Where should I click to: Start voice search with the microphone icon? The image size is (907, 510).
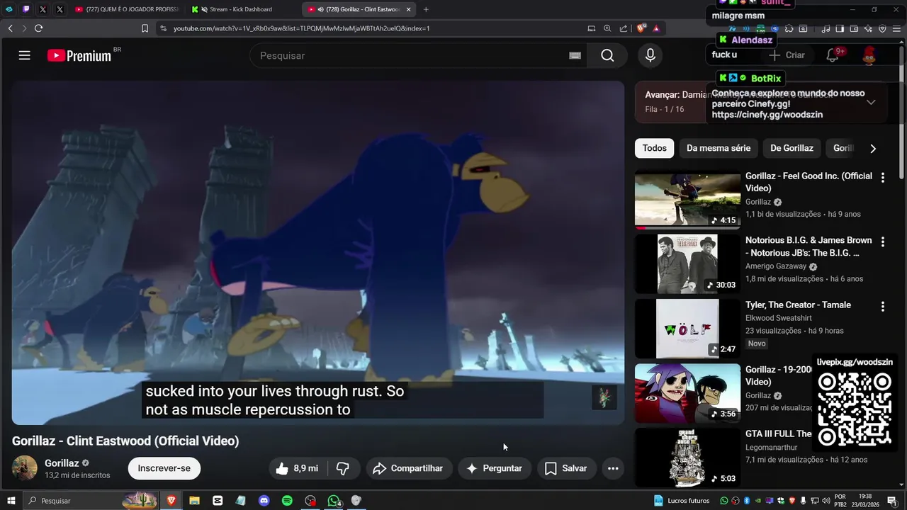coord(650,55)
